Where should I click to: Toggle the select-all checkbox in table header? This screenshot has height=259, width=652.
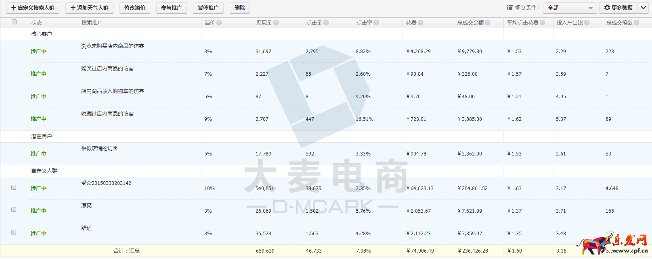tap(14, 22)
